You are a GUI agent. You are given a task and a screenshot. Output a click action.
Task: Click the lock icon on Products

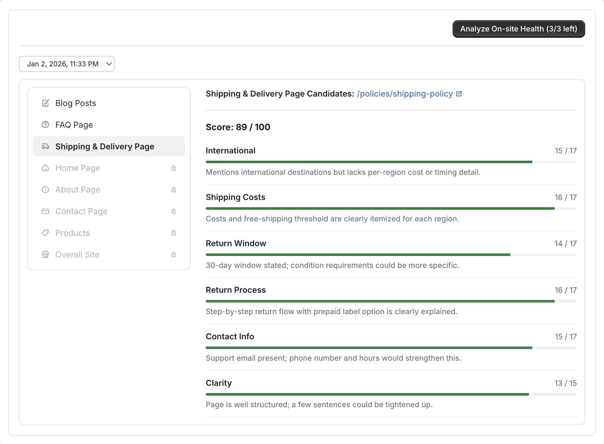coord(174,233)
